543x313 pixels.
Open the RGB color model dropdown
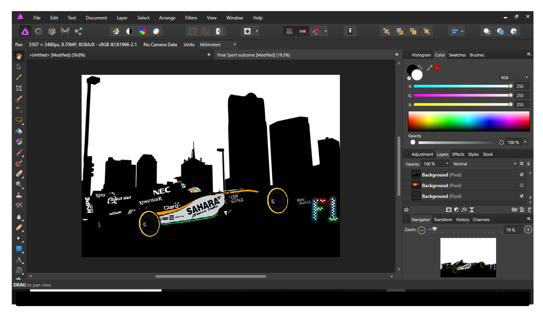514,78
